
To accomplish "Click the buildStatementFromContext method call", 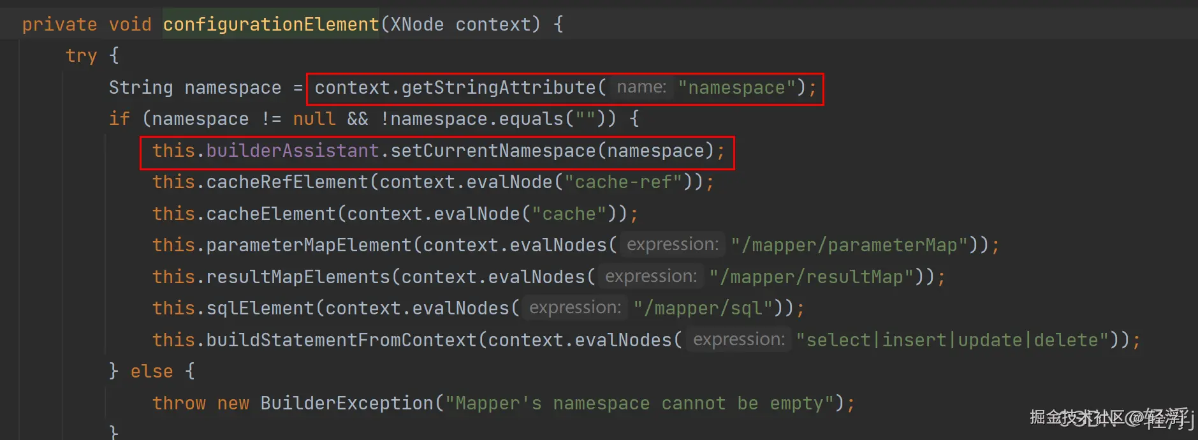I will coord(341,340).
